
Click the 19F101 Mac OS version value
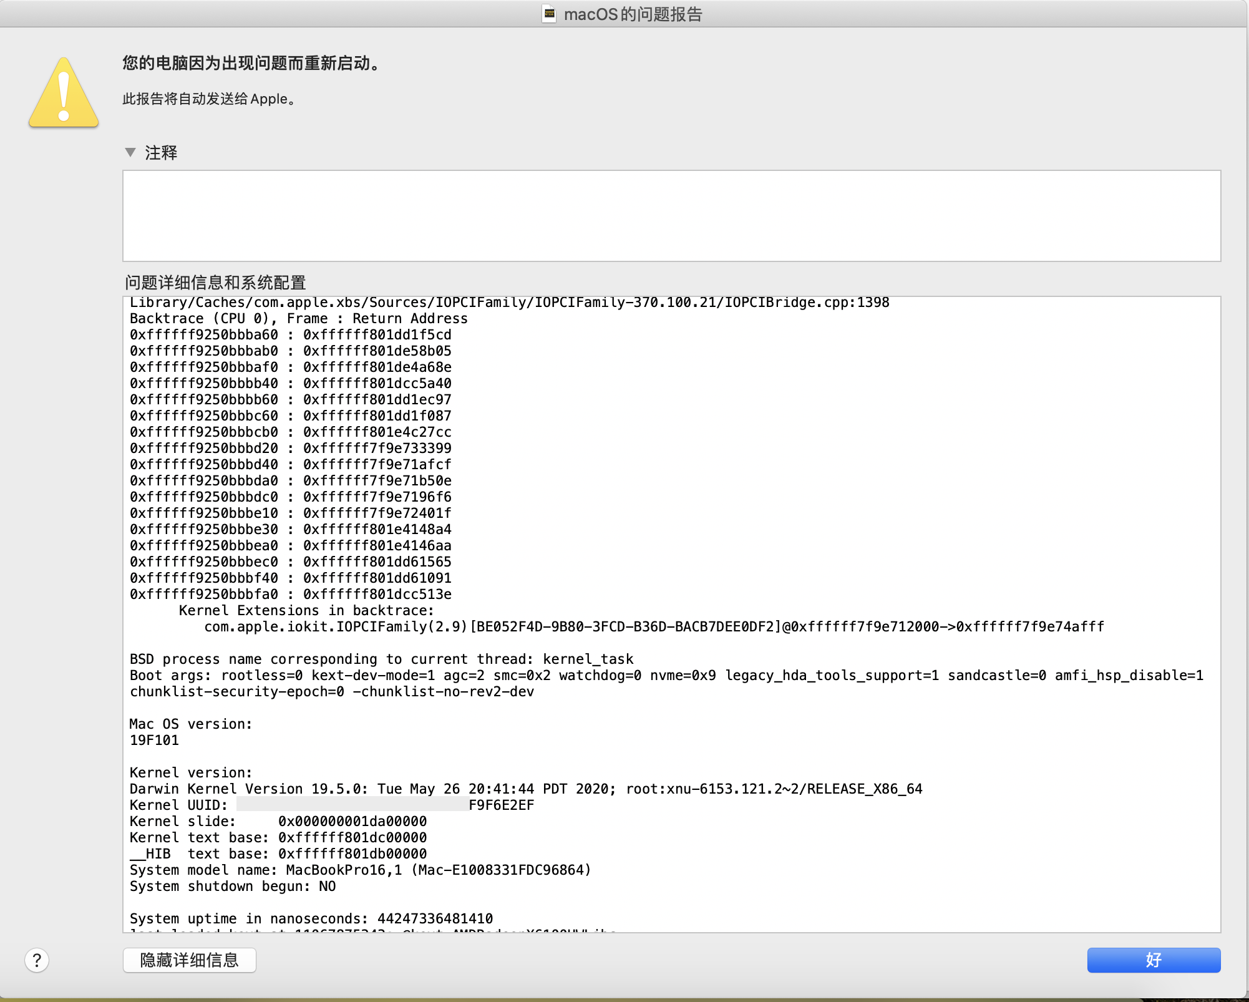154,741
